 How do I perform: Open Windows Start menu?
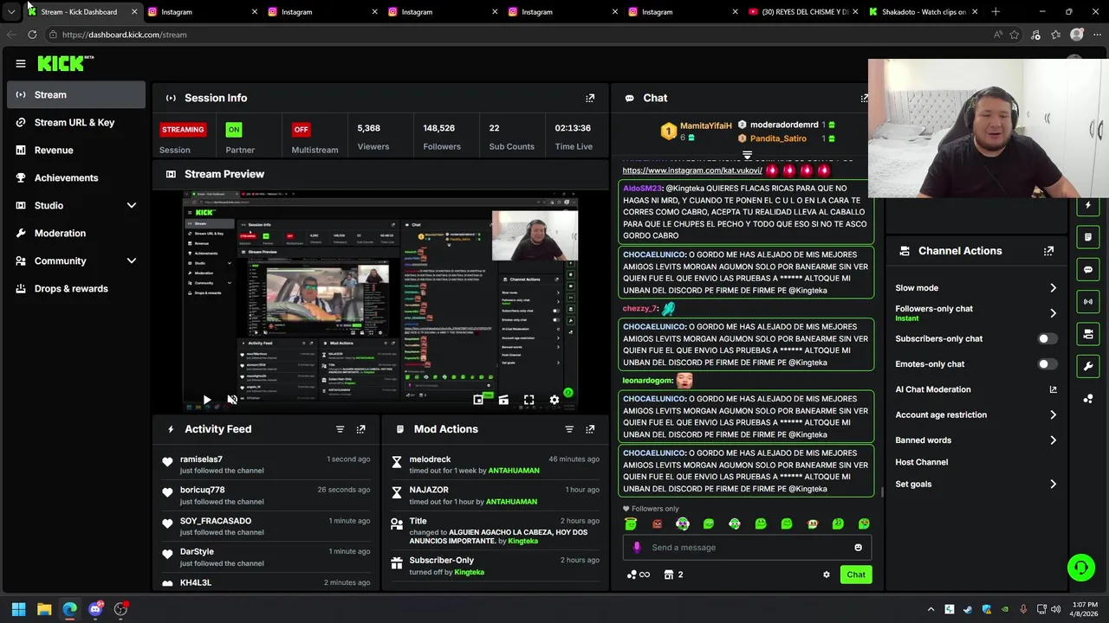[18, 609]
